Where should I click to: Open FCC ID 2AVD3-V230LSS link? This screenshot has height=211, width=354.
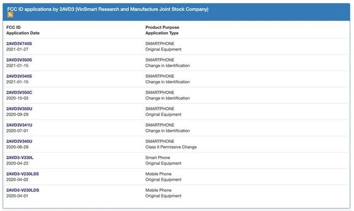(22, 174)
